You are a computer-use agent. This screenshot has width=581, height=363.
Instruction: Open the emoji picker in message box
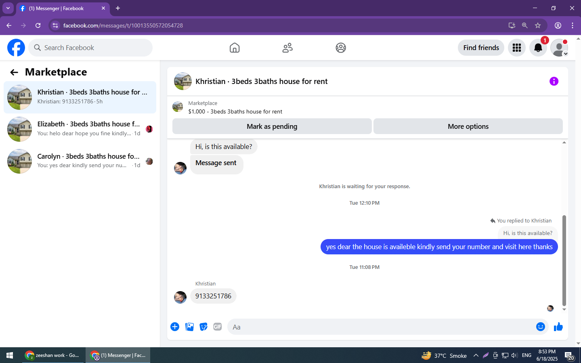click(x=541, y=327)
